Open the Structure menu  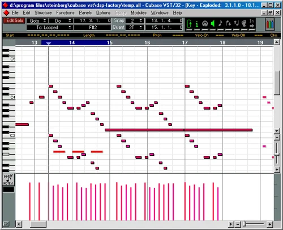pyautogui.click(x=43, y=13)
